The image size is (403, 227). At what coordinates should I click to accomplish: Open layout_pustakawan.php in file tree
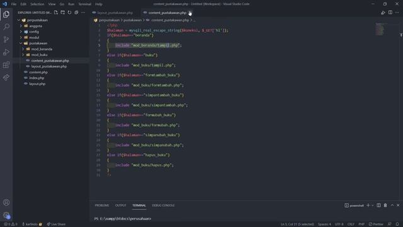pyautogui.click(x=49, y=66)
